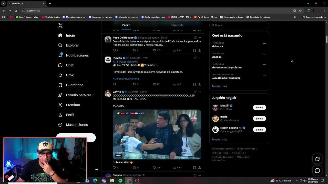Open more options on the PUMAS post
Viewport: 328px width, 184px height.
coord(200,58)
